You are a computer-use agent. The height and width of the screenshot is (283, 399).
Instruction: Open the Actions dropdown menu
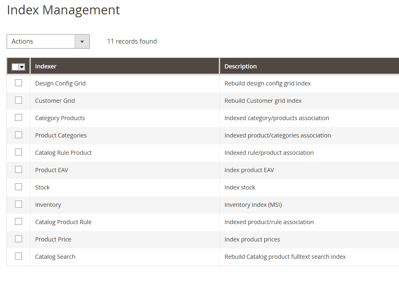[41, 42]
